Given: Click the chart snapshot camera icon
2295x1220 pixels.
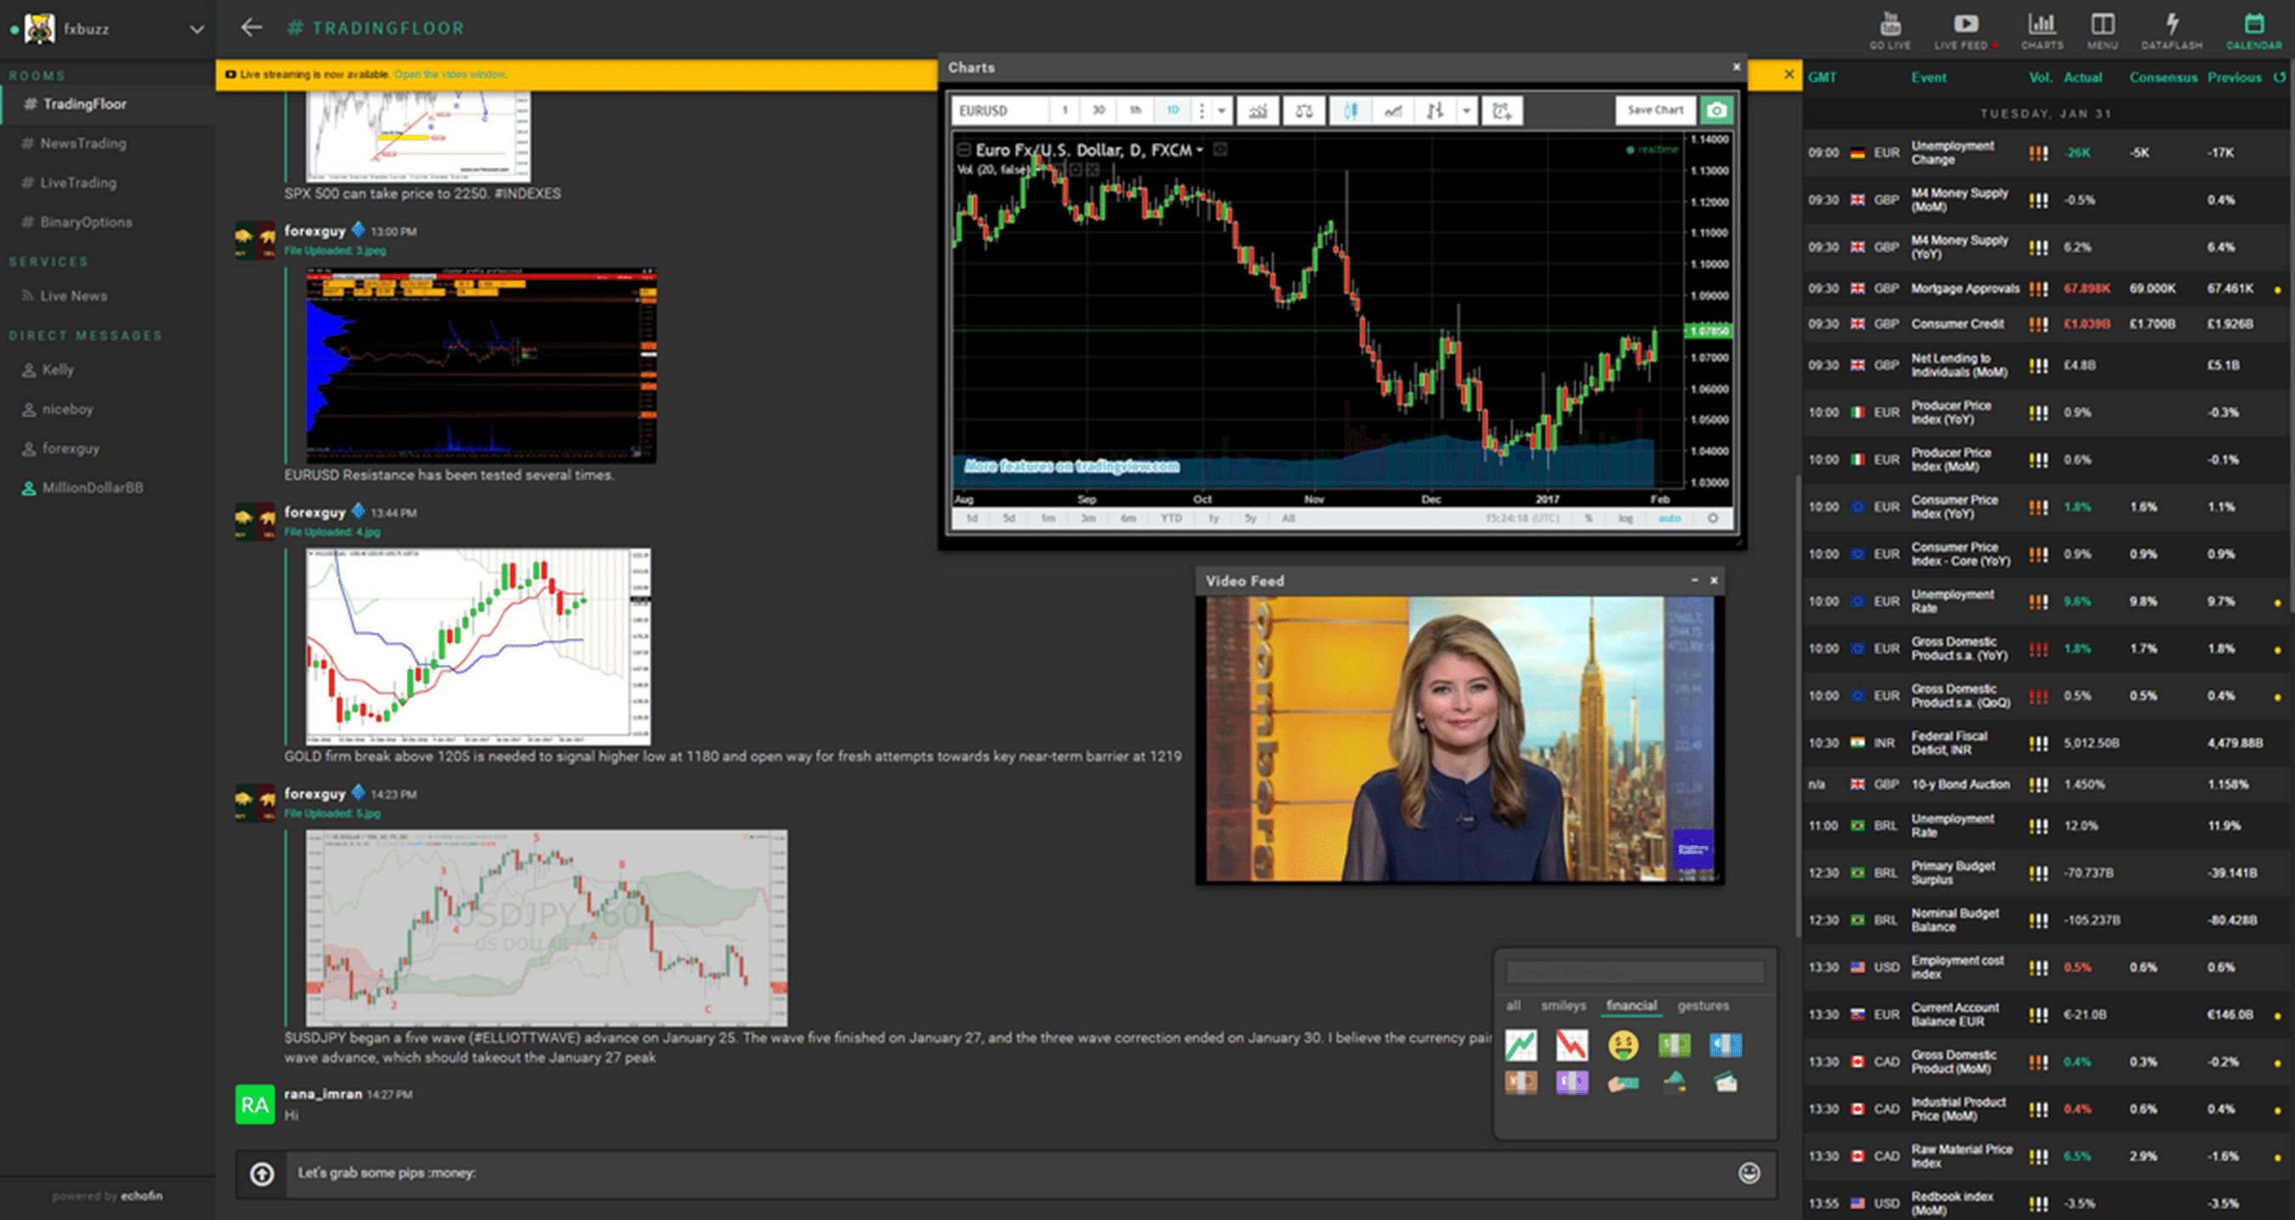Looking at the screenshot, I should coord(1715,111).
